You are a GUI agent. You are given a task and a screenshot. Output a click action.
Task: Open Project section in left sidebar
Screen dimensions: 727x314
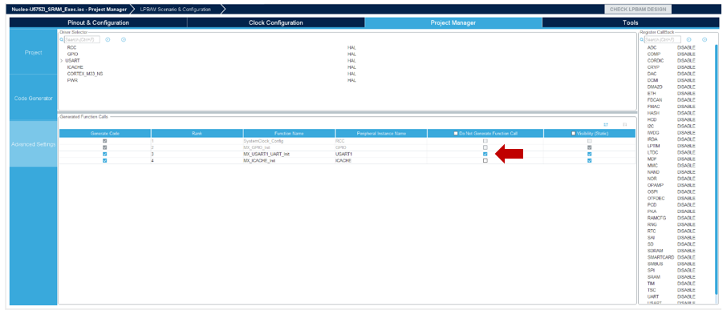(x=34, y=52)
